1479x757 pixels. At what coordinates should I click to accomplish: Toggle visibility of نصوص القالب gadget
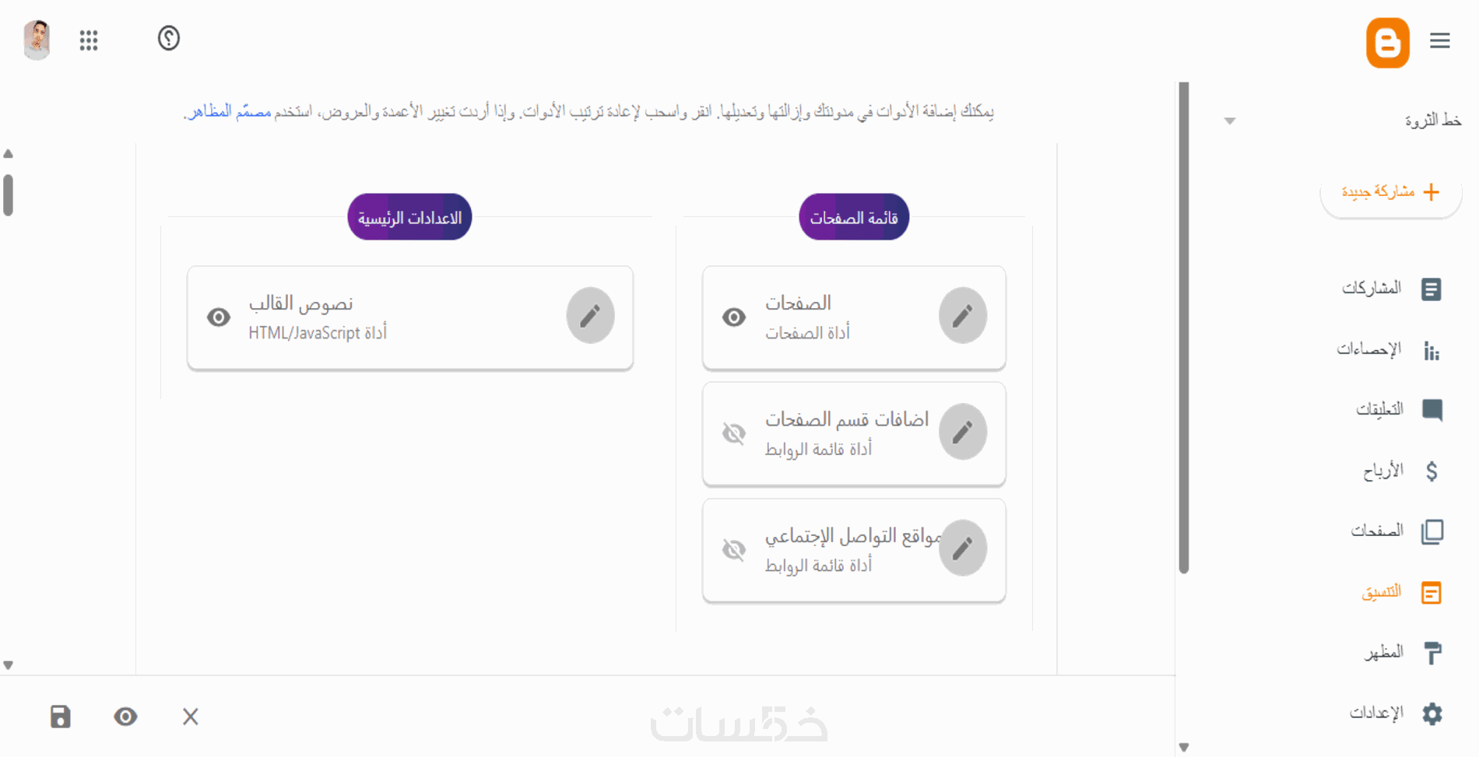coord(219,317)
